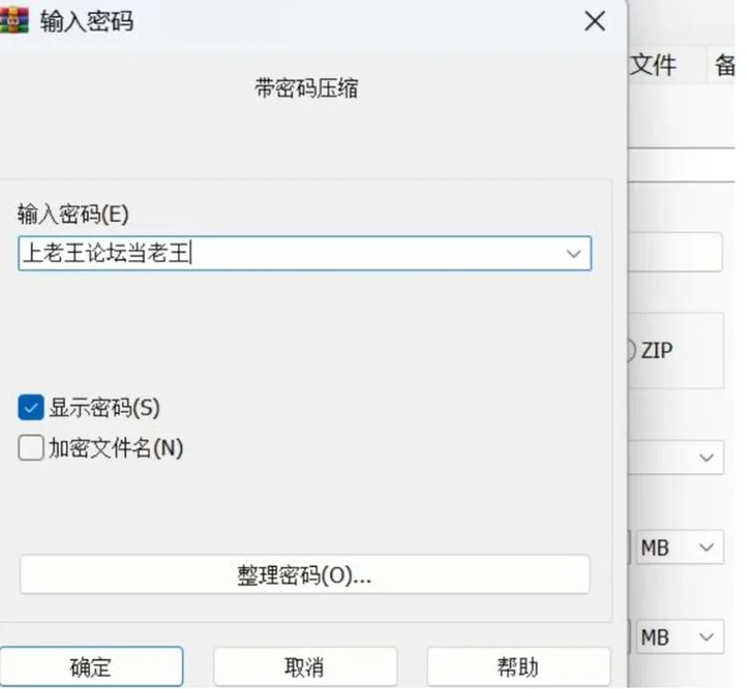Select the ZIP archive format radio button
748x689 pixels.
click(x=630, y=350)
